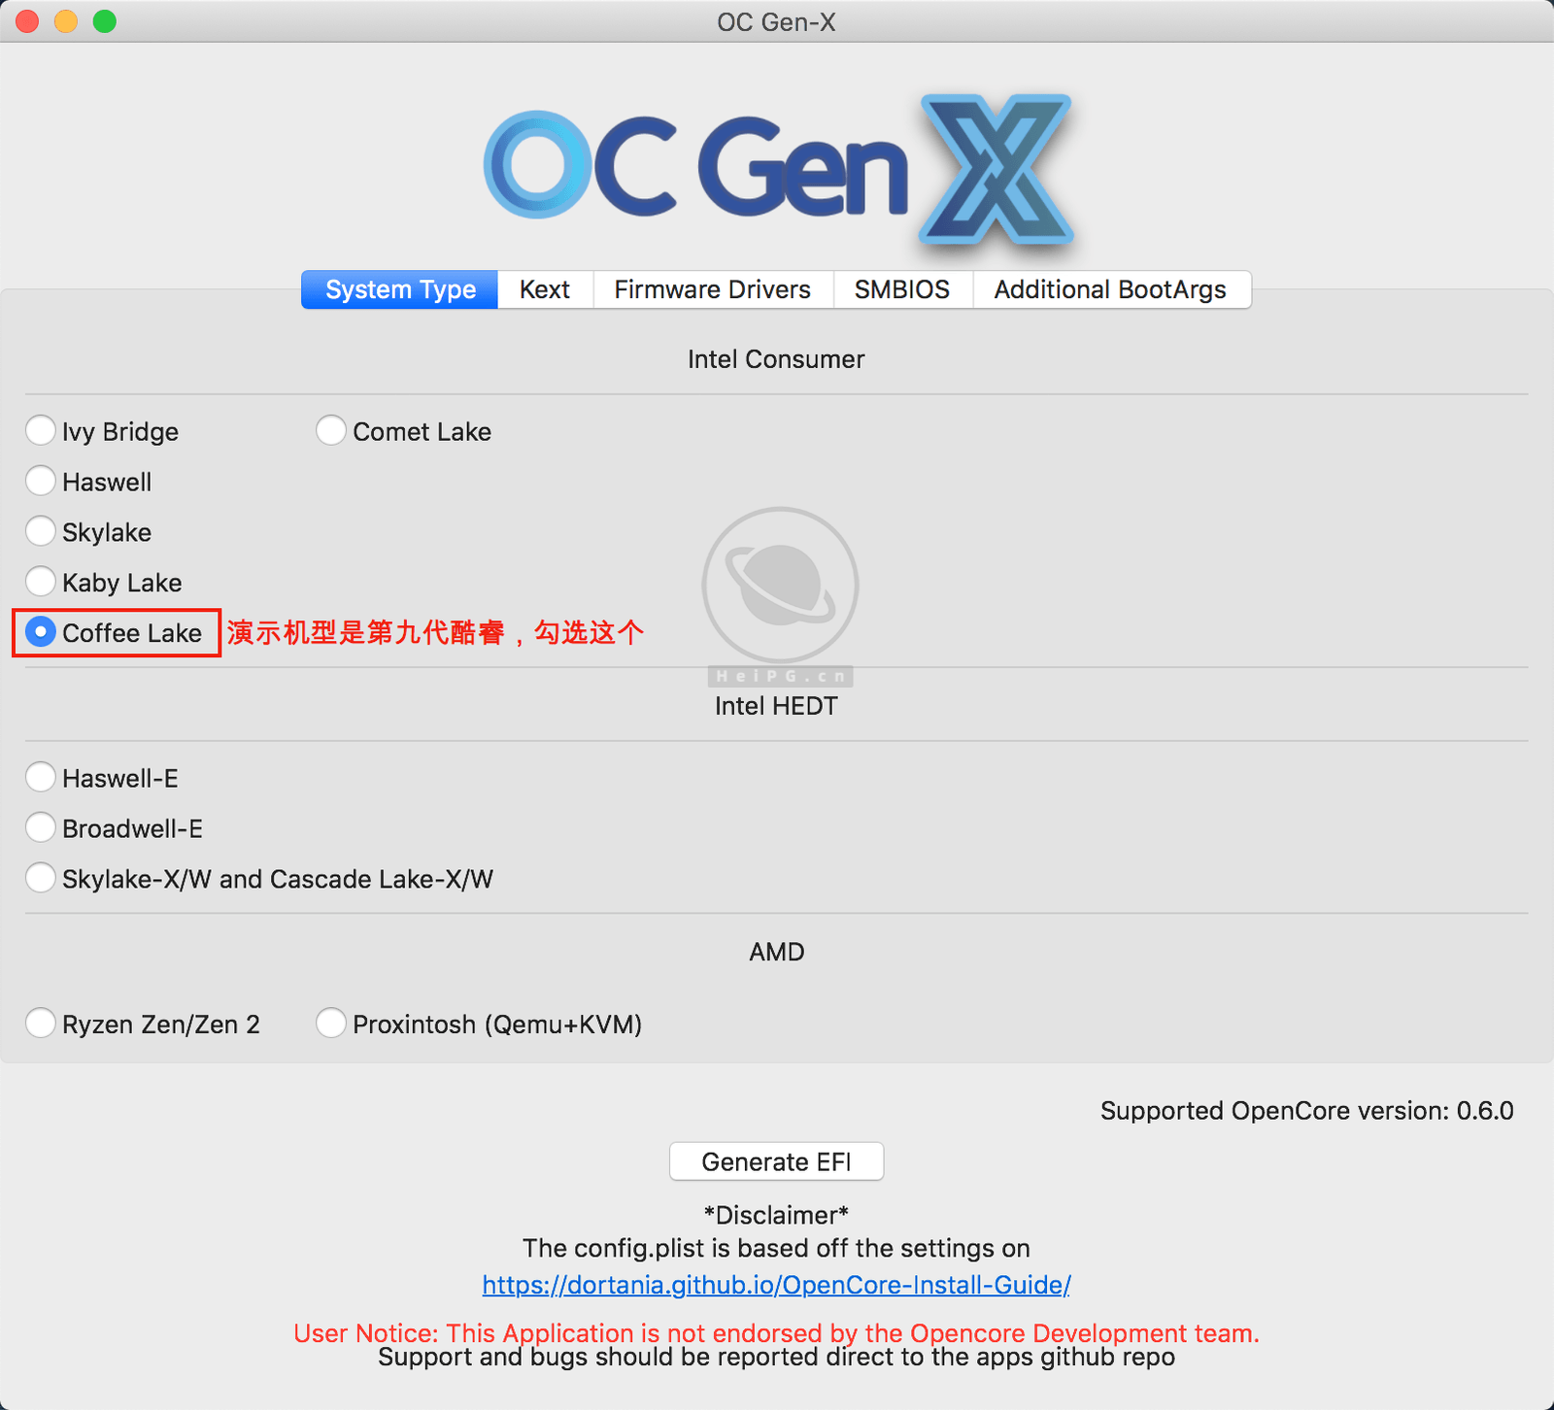Screen dimensions: 1554x1410
Task: Go to the SMBIOS tab
Action: coord(901,289)
